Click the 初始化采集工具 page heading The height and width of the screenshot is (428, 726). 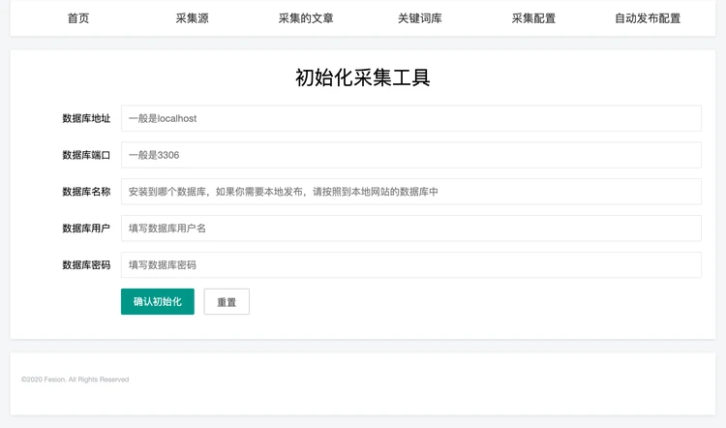363,78
